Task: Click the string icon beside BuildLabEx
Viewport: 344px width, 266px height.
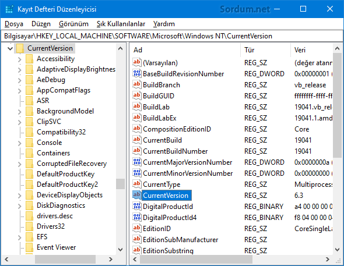Action: [136, 118]
